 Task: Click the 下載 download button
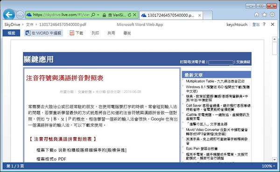[76, 33]
